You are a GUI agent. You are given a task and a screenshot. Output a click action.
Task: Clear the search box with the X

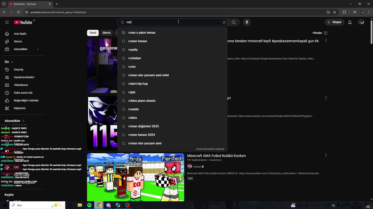coord(224,22)
